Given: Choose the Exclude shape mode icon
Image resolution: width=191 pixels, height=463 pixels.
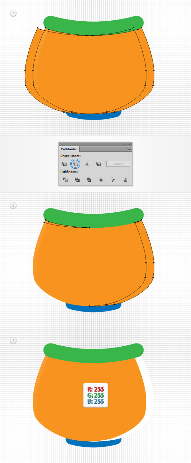Looking at the screenshot, I should point(98,164).
